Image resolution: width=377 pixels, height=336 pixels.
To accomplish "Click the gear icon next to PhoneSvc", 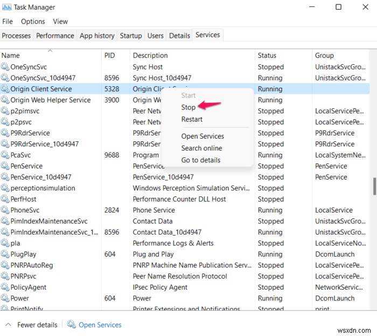I will 5,210.
